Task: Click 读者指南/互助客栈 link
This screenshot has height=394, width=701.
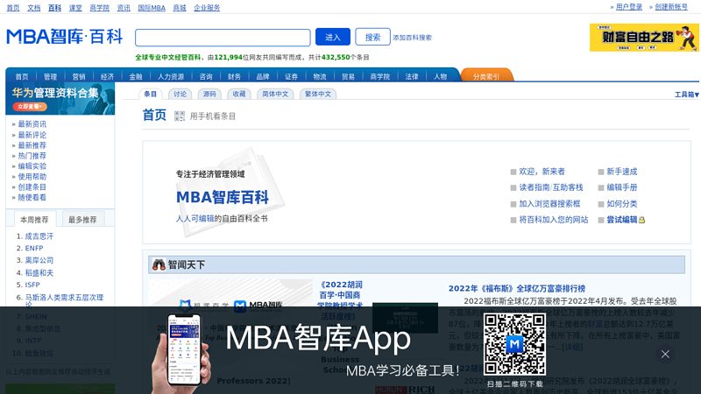Action: [551, 187]
